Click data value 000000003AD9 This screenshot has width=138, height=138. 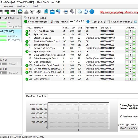click(108, 48)
